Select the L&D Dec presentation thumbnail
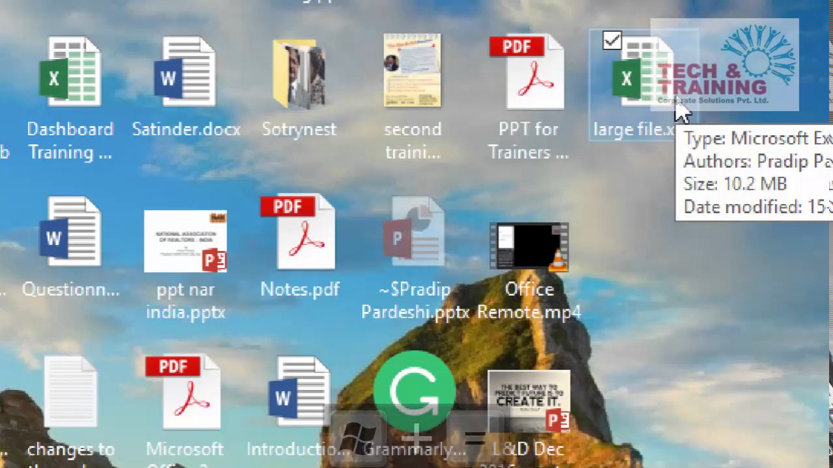 529,402
